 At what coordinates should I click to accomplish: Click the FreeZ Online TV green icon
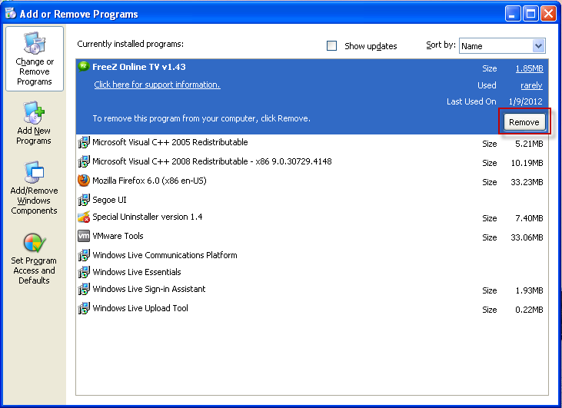point(84,67)
